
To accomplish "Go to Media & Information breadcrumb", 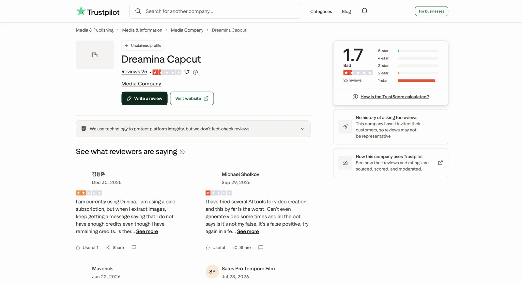I will [x=142, y=30].
